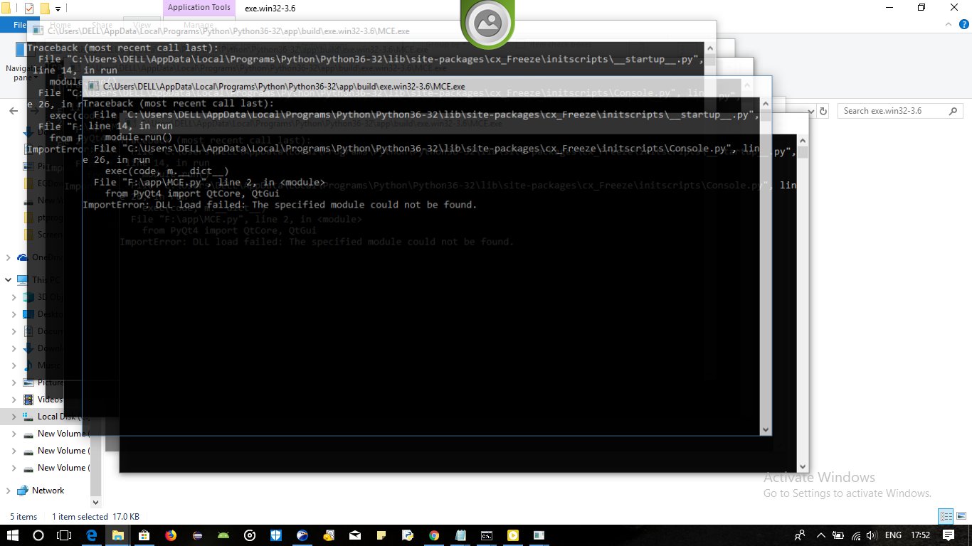This screenshot has height=546, width=972.
Task: Open the Mail app from the taskbar
Action: pos(354,535)
